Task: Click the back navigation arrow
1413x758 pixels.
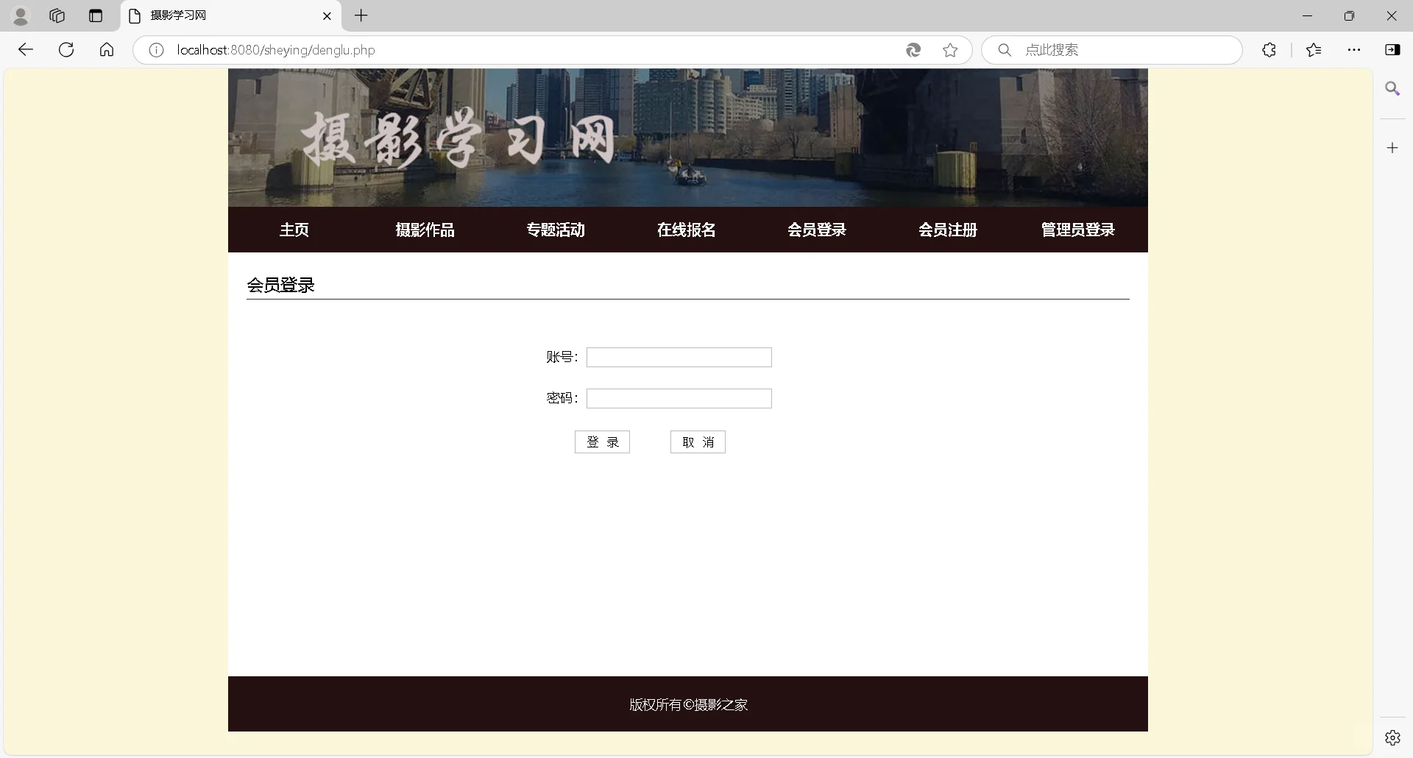Action: click(26, 49)
